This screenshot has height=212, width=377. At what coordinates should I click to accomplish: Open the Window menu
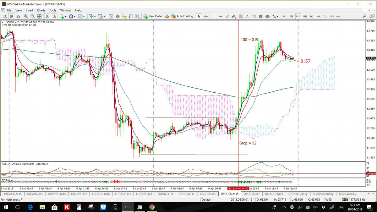(66, 10)
